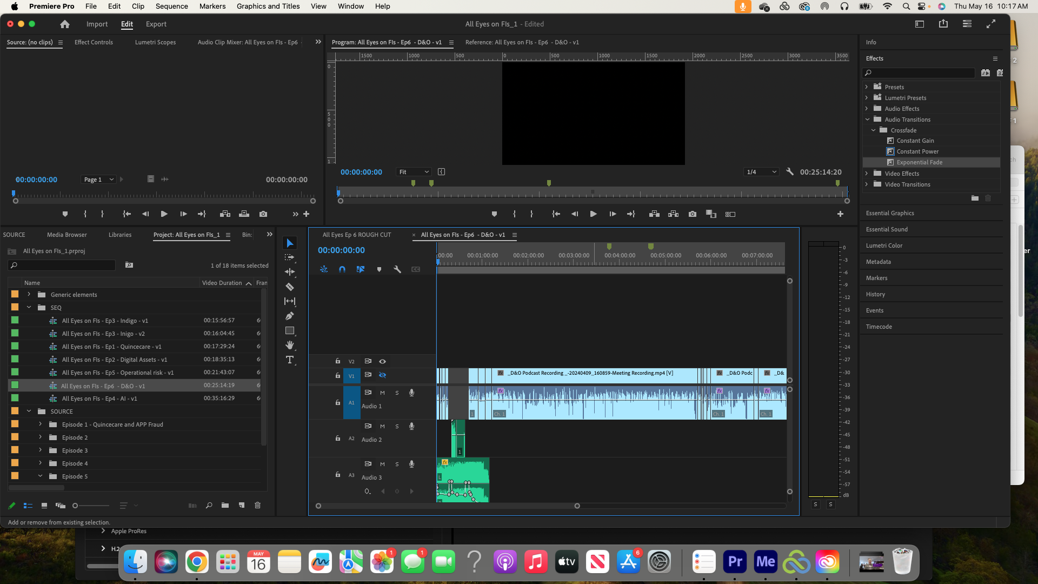Open the Essential Graphics panel
The width and height of the screenshot is (1038, 584).
pyautogui.click(x=890, y=213)
